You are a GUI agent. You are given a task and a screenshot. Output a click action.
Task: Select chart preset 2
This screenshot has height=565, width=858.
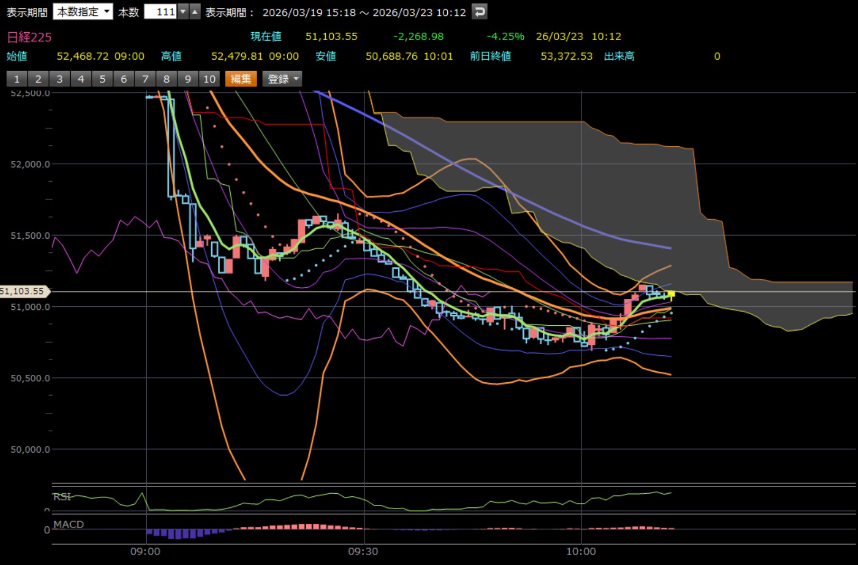click(x=38, y=79)
